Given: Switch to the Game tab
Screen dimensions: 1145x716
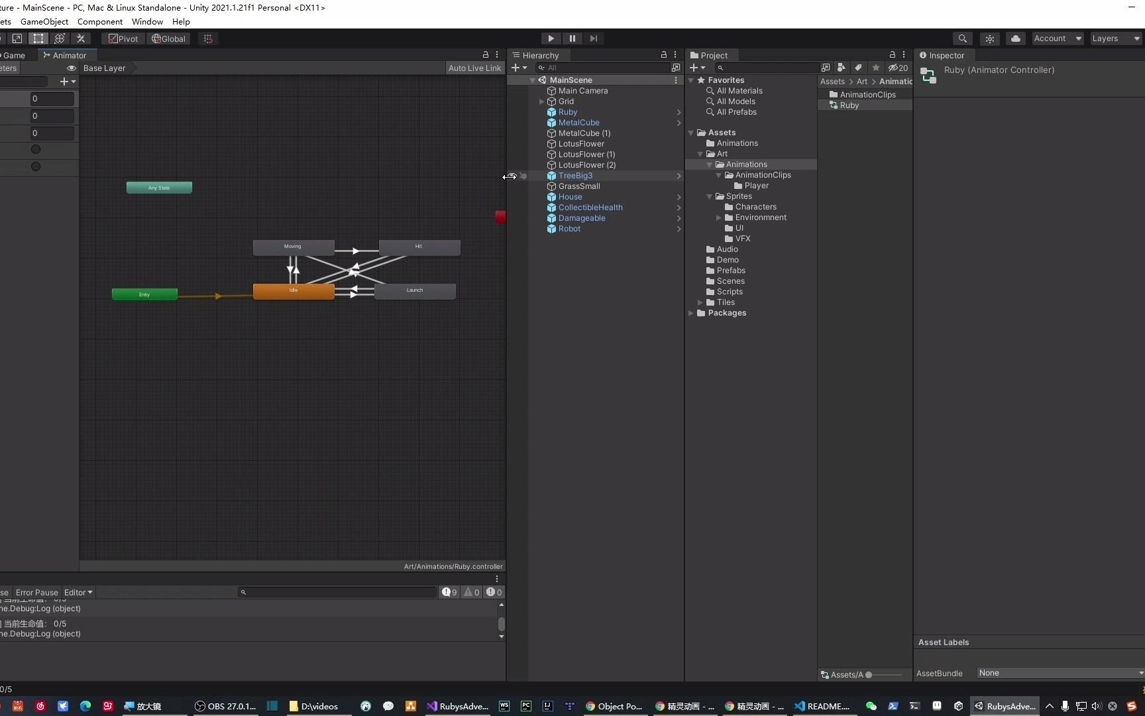Looking at the screenshot, I should 16,55.
